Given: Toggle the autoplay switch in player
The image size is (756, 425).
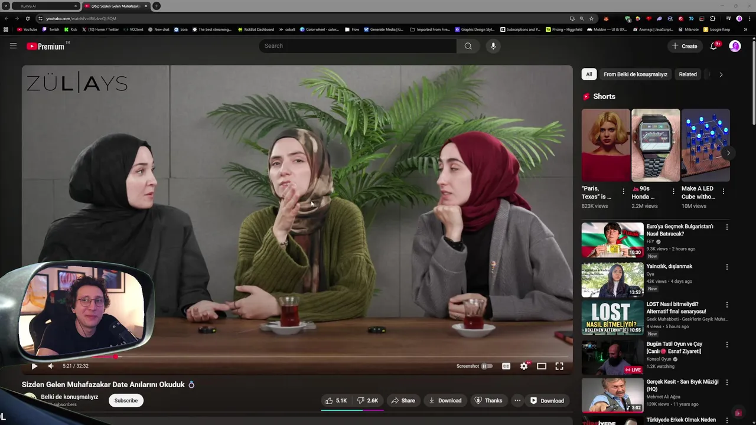Looking at the screenshot, I should (x=487, y=366).
